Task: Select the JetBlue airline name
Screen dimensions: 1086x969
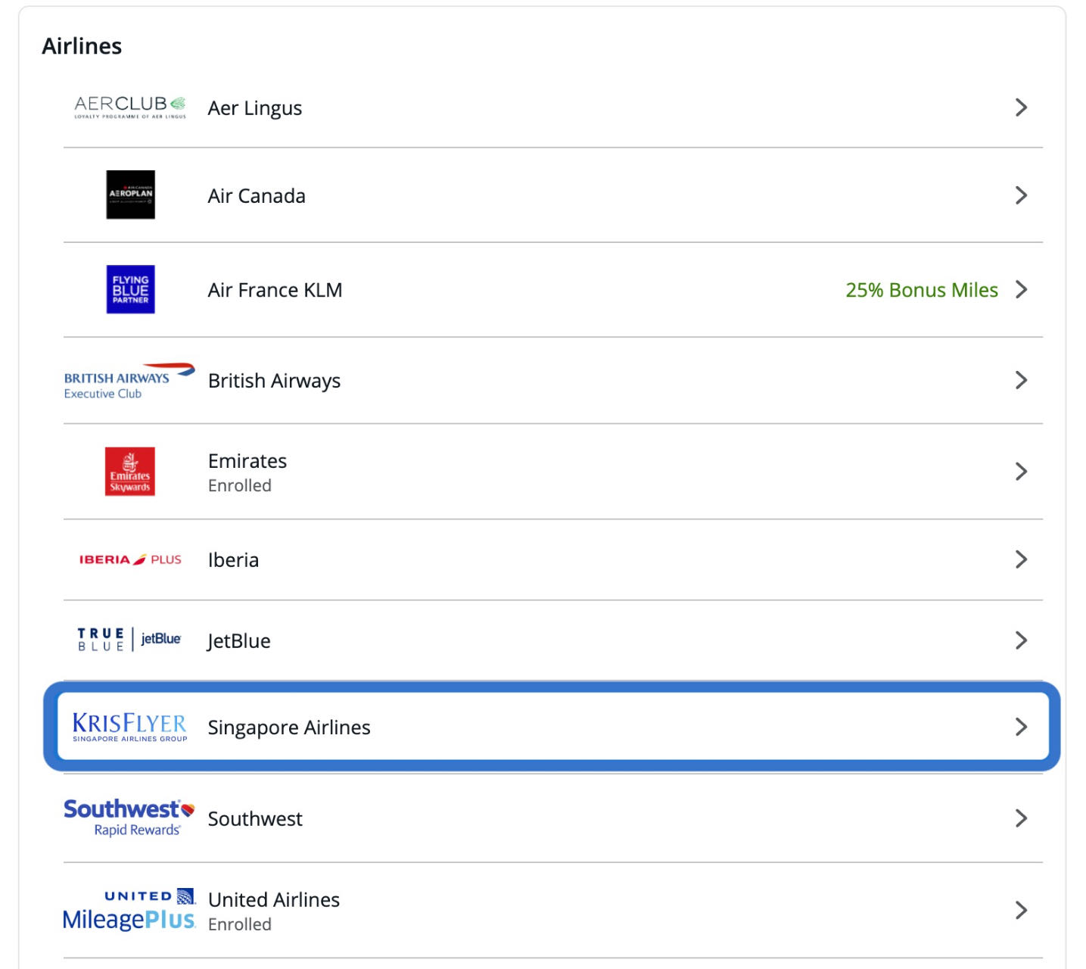Action: point(238,641)
